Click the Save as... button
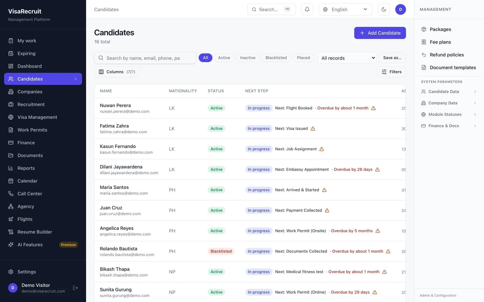484x302 pixels. pos(392,58)
